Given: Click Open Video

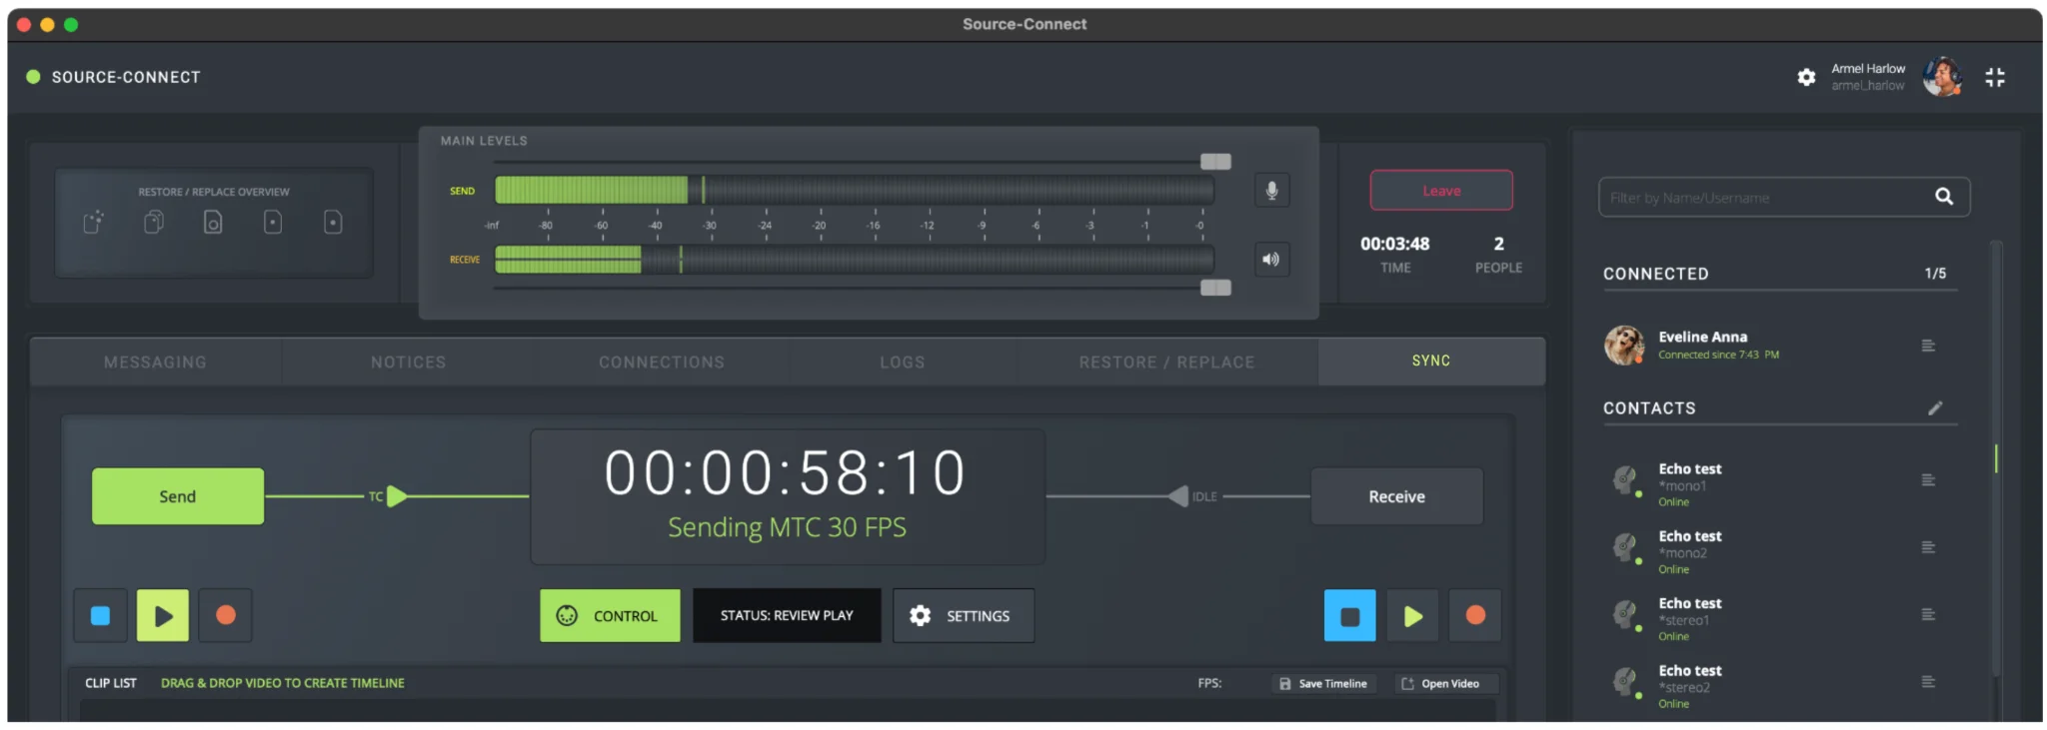Looking at the screenshot, I should click(x=1446, y=683).
